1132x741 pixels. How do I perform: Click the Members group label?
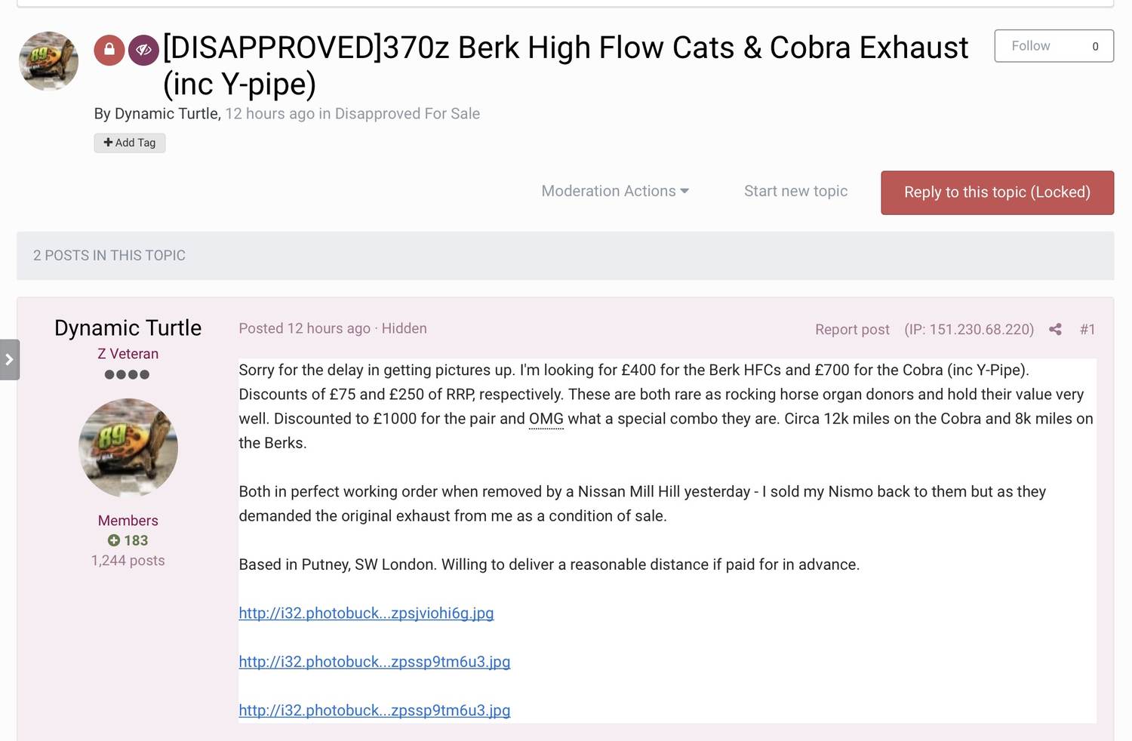[128, 521]
